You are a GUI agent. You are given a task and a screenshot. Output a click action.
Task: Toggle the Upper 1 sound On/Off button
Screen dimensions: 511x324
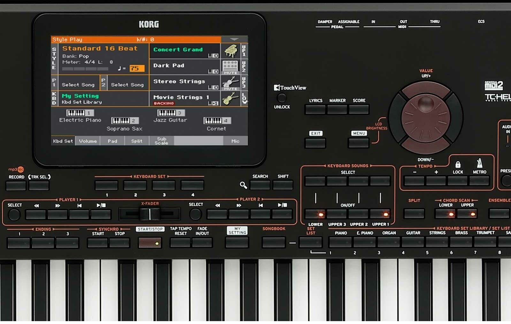pyautogui.click(x=380, y=214)
